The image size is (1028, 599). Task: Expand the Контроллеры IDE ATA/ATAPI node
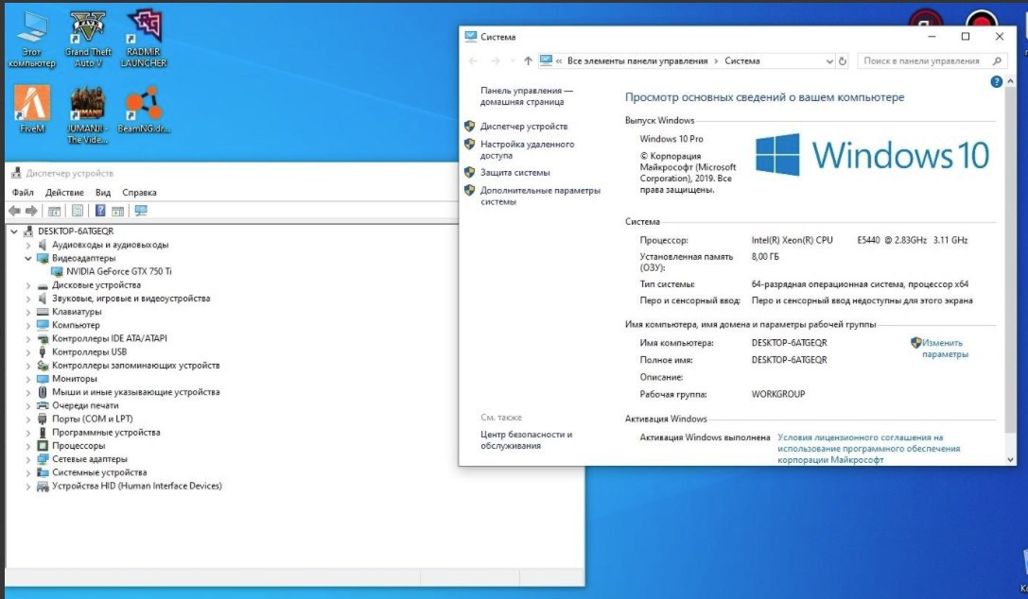coord(28,338)
